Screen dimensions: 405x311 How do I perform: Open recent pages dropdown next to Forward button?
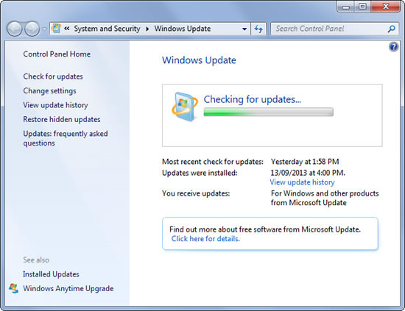point(44,29)
